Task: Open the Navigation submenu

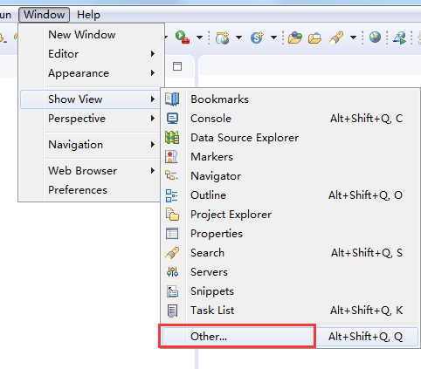Action: click(x=90, y=145)
